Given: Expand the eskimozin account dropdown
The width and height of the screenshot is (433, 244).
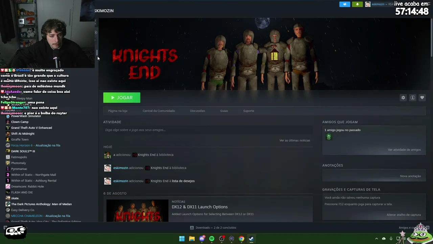Looking at the screenshot, I should 379,4.
